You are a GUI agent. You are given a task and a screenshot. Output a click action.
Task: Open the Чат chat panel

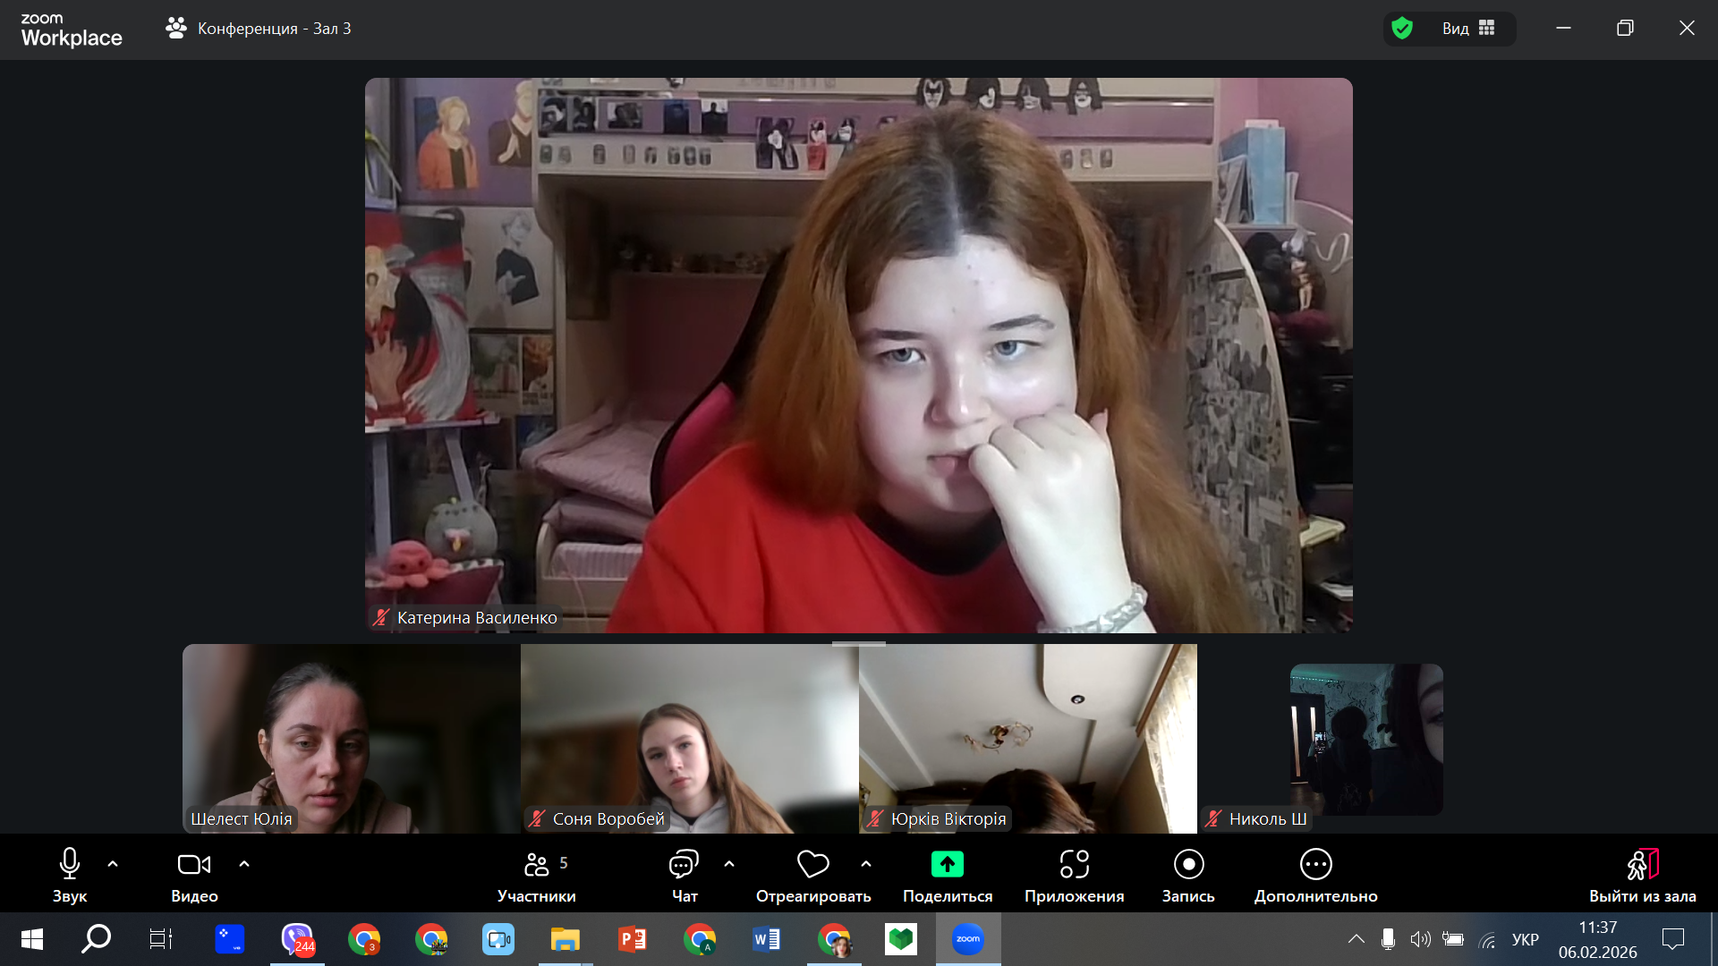tap(684, 865)
